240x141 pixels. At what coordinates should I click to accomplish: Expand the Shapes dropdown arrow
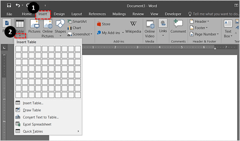[60, 36]
